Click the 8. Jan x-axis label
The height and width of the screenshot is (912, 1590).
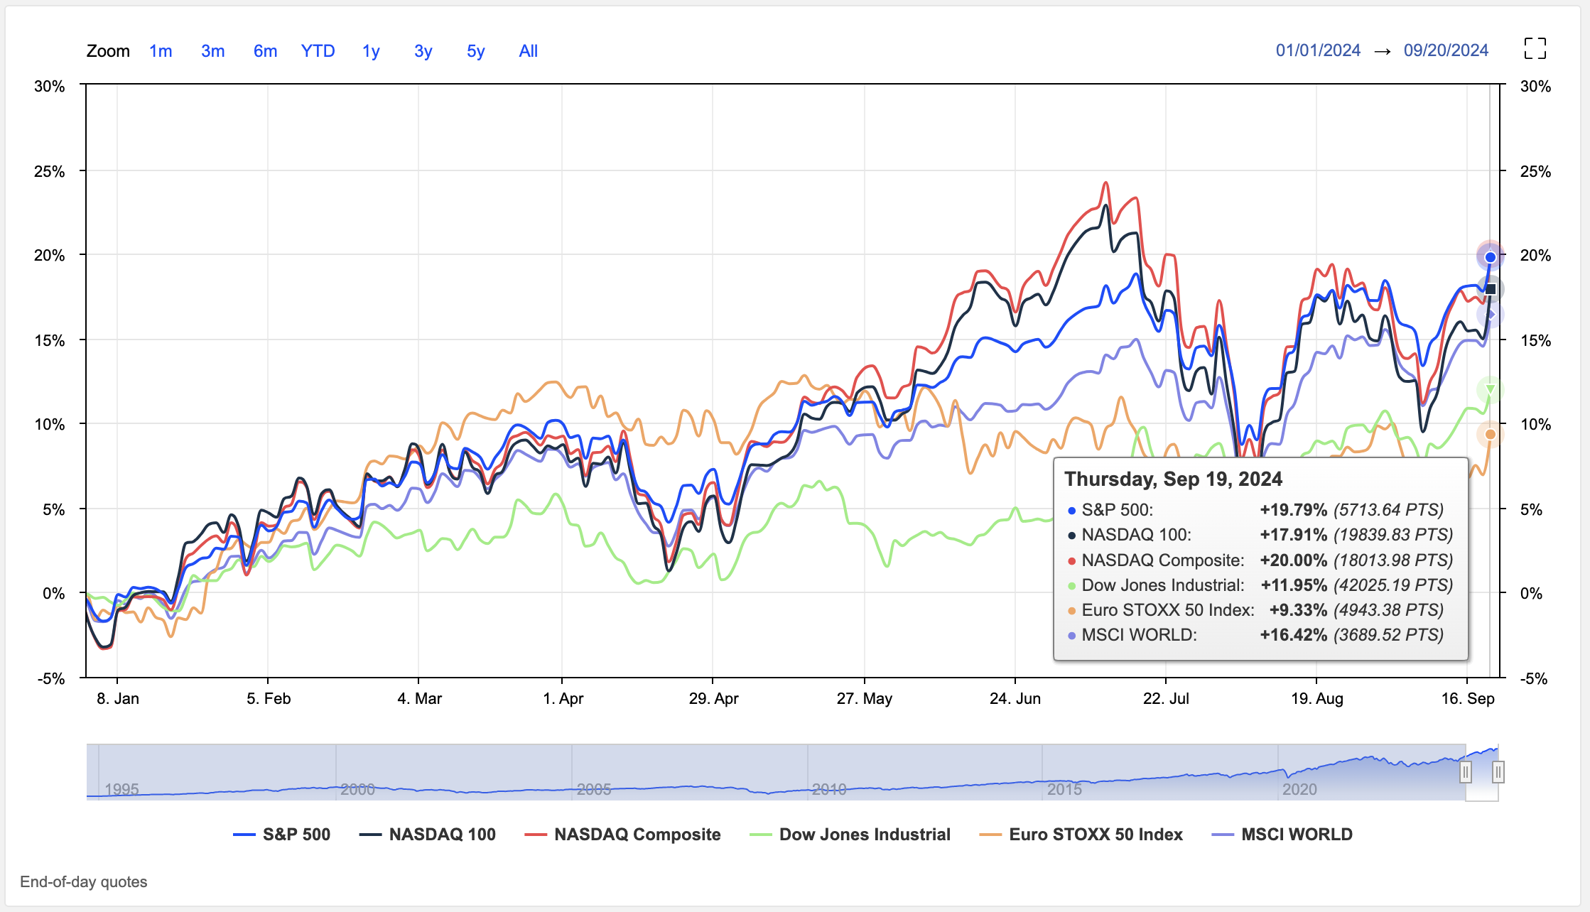[117, 699]
